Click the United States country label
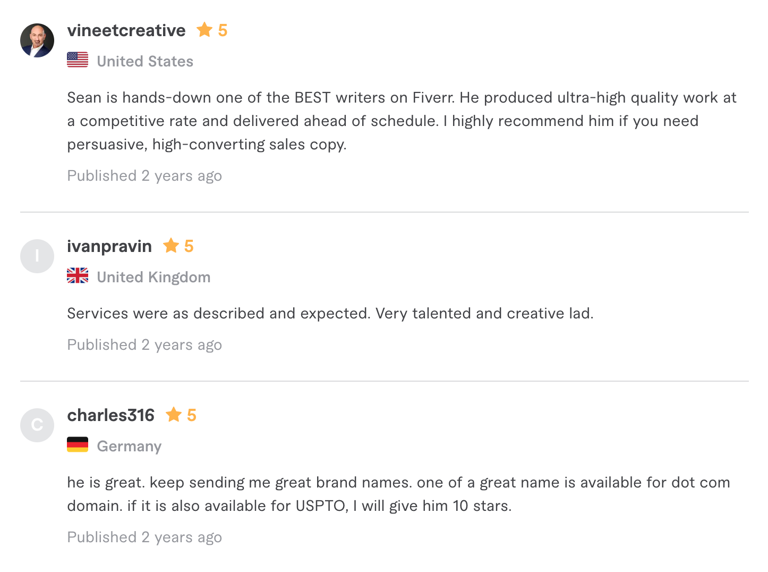 (145, 61)
